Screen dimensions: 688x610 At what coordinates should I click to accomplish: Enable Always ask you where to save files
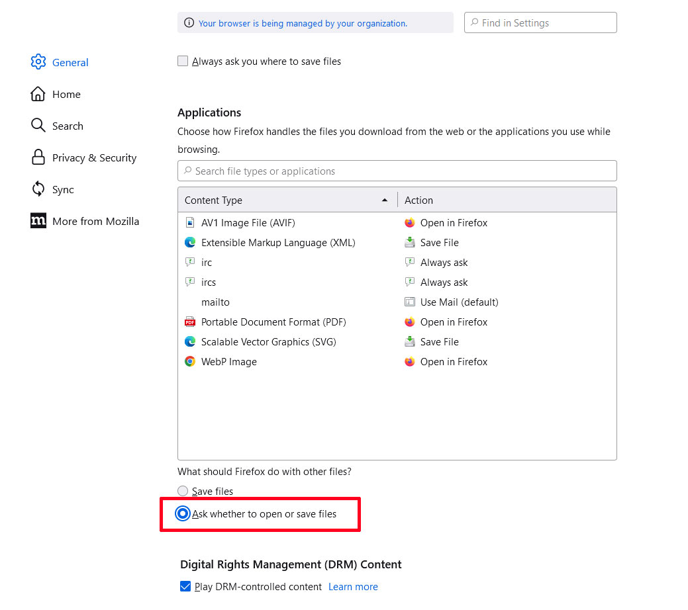(x=183, y=61)
